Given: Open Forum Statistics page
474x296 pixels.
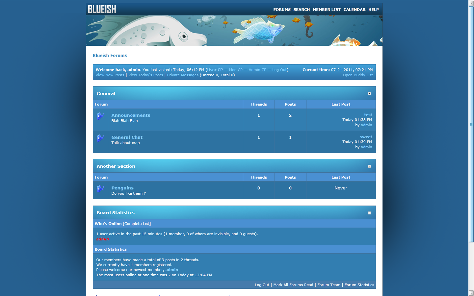Looking at the screenshot, I should click(359, 285).
